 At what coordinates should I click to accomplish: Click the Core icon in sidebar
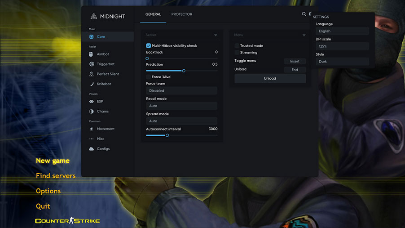pos(92,37)
